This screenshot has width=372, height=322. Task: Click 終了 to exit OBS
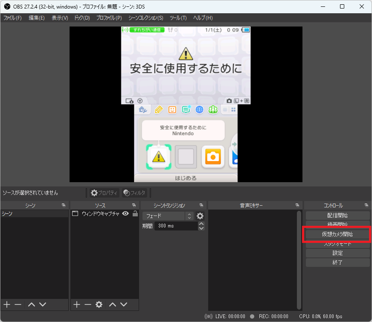337,263
